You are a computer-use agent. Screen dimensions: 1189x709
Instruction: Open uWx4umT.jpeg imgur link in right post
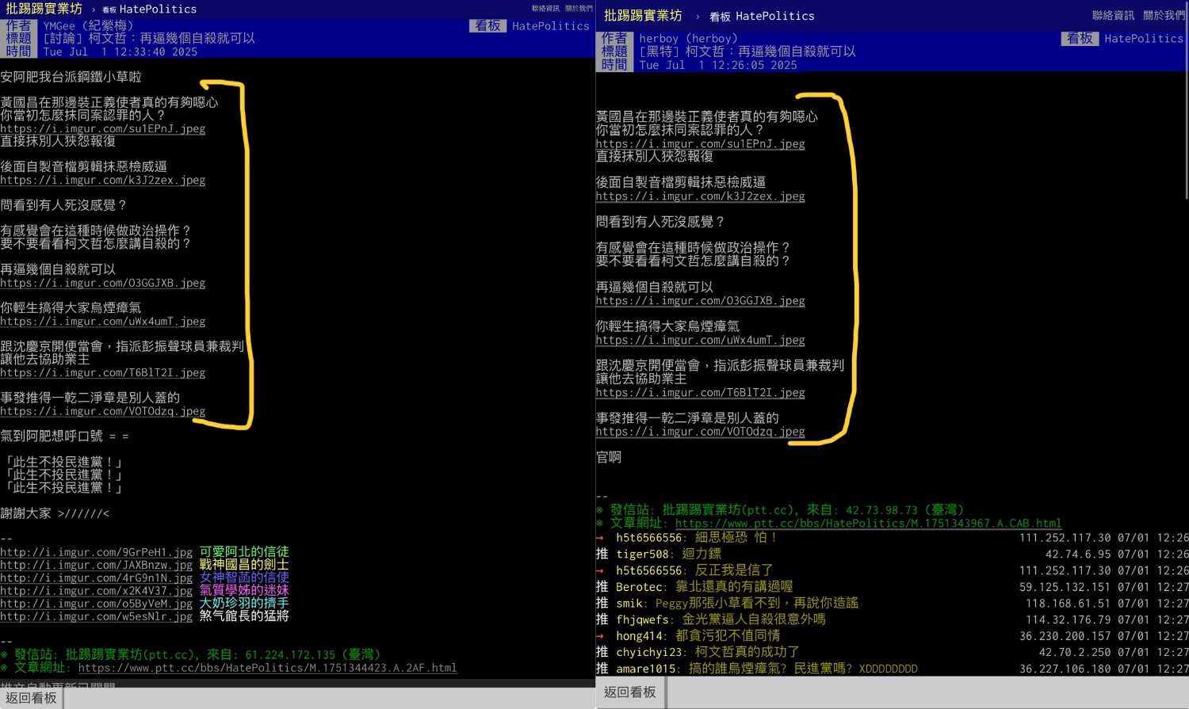coord(701,340)
